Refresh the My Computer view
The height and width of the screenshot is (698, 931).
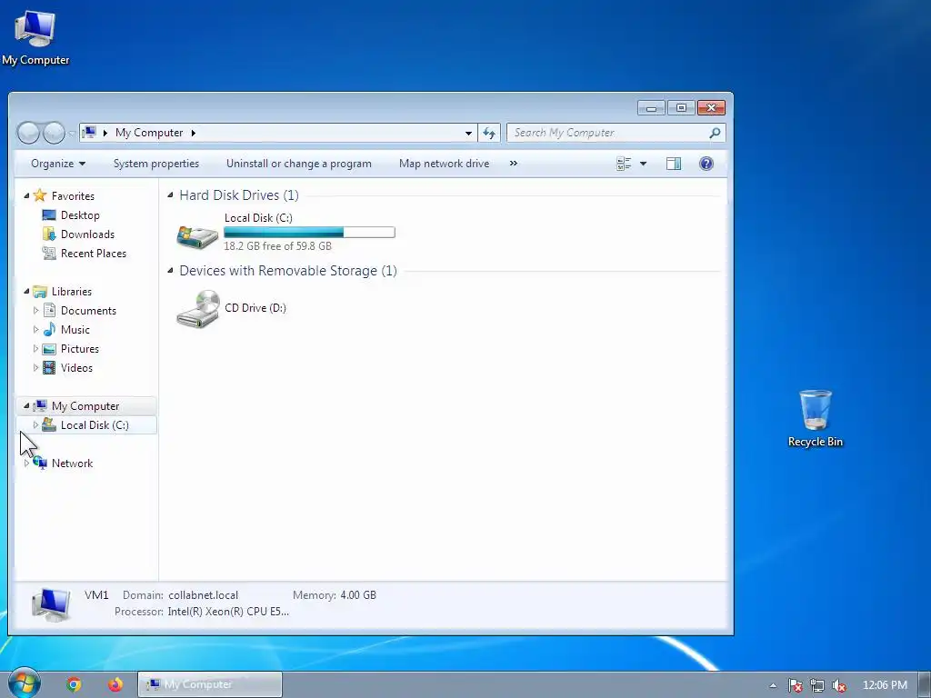tap(488, 133)
